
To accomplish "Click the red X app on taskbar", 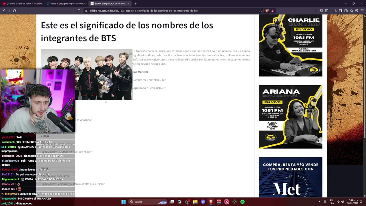I will click(227, 202).
